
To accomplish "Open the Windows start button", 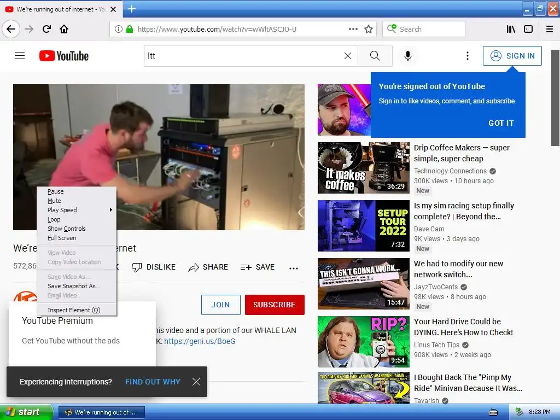I will click(26, 412).
